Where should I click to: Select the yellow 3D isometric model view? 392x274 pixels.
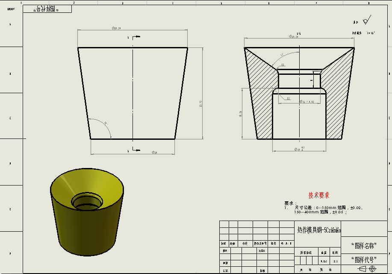point(87,212)
